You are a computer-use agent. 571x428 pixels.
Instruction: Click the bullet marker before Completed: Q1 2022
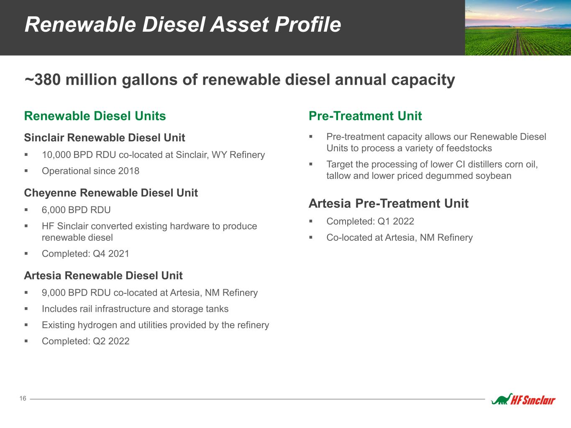(x=311, y=221)
